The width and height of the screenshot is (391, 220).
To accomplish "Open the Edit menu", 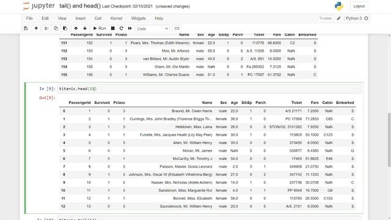I will tap(45, 18).
